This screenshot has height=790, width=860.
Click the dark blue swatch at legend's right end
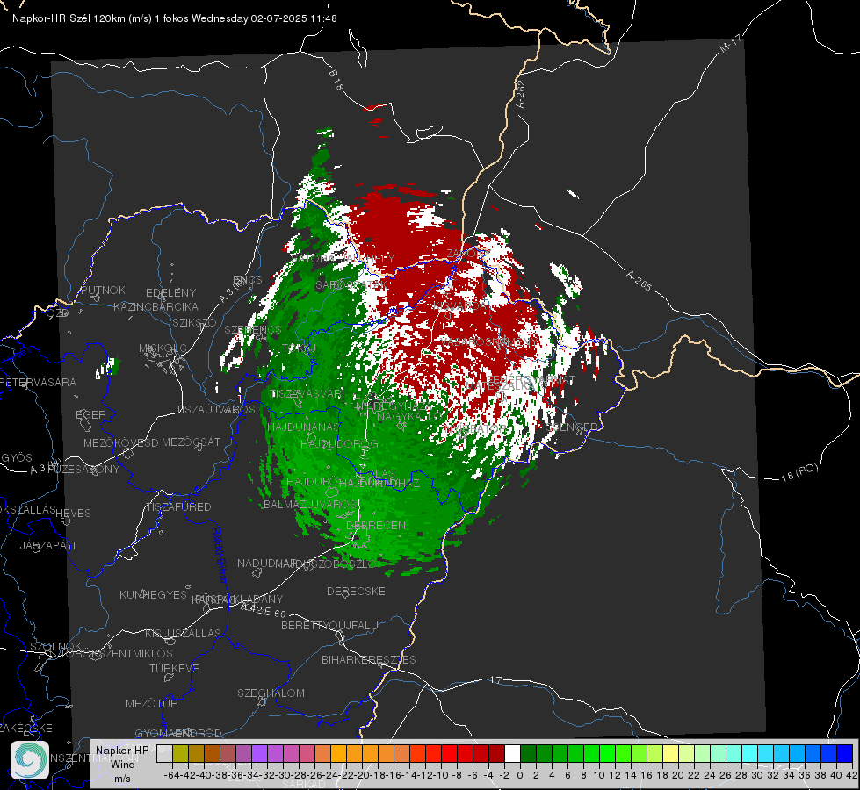[x=845, y=753]
